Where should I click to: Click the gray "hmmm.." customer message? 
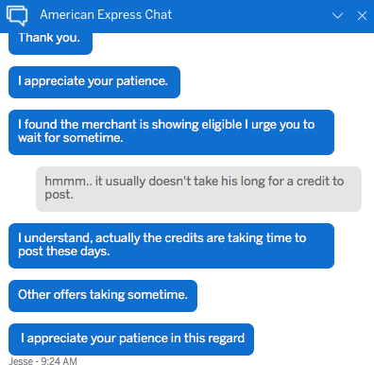click(198, 189)
